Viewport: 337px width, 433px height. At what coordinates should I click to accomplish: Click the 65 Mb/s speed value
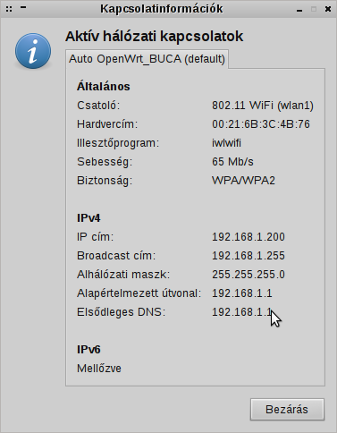[232, 162]
